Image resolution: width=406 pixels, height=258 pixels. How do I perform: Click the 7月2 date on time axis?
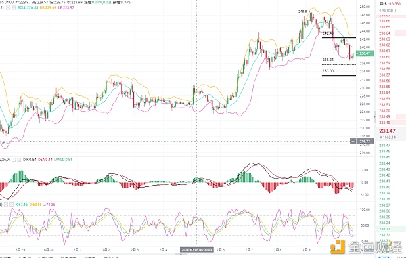[x=106, y=250]
